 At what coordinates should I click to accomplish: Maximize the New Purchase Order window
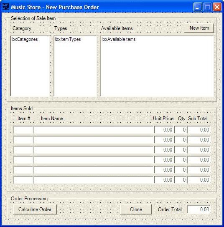pyautogui.click(x=207, y=7)
